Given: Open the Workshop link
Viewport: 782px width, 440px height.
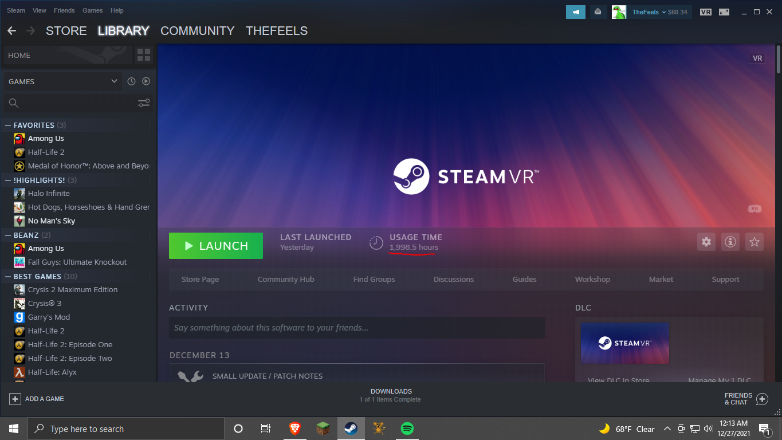Looking at the screenshot, I should (x=593, y=280).
